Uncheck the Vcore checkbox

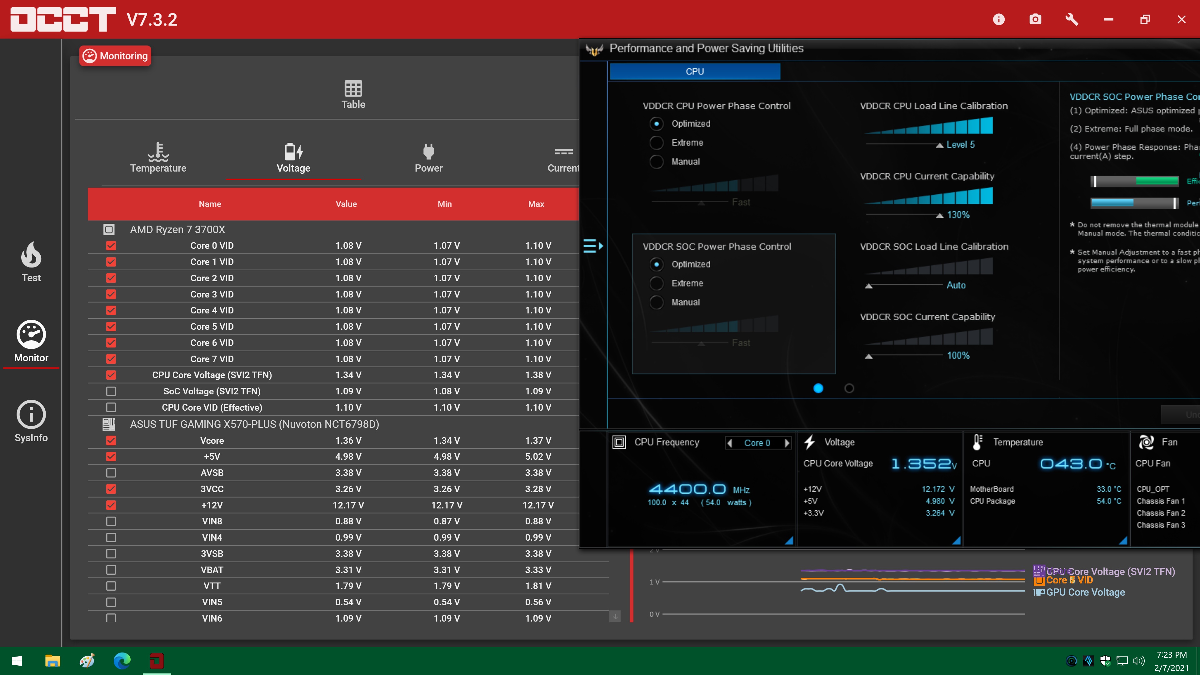[111, 440]
